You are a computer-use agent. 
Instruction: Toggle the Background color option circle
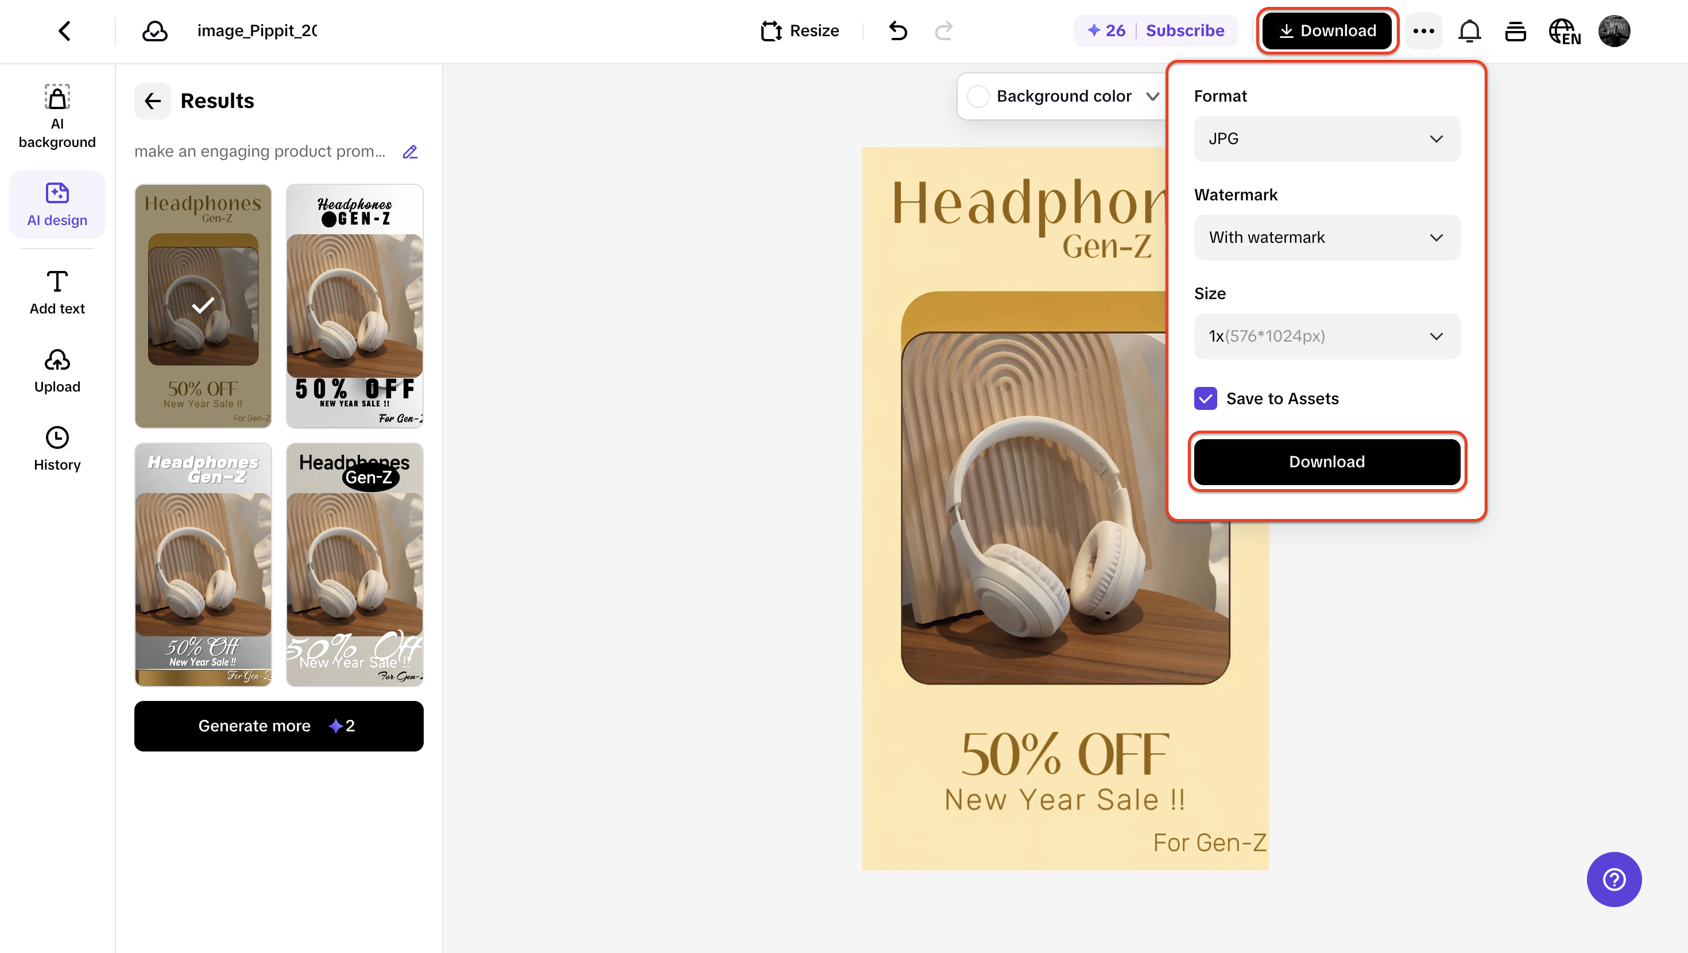(978, 96)
